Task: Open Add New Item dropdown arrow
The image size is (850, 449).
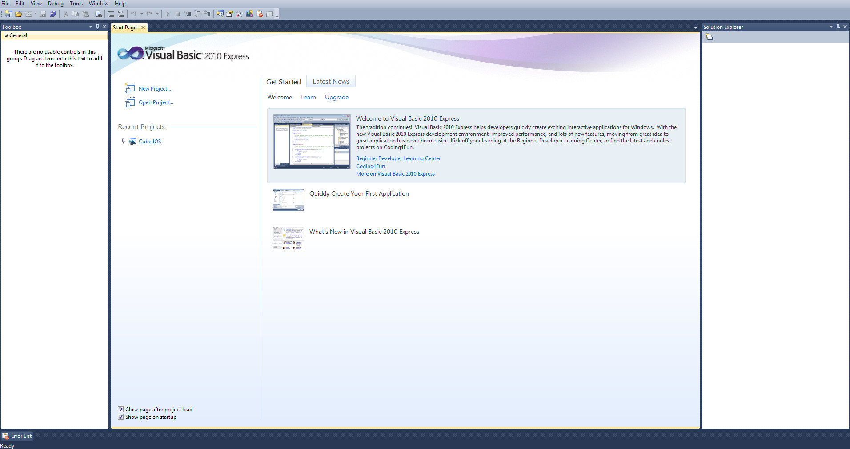Action: pyautogui.click(x=36, y=14)
